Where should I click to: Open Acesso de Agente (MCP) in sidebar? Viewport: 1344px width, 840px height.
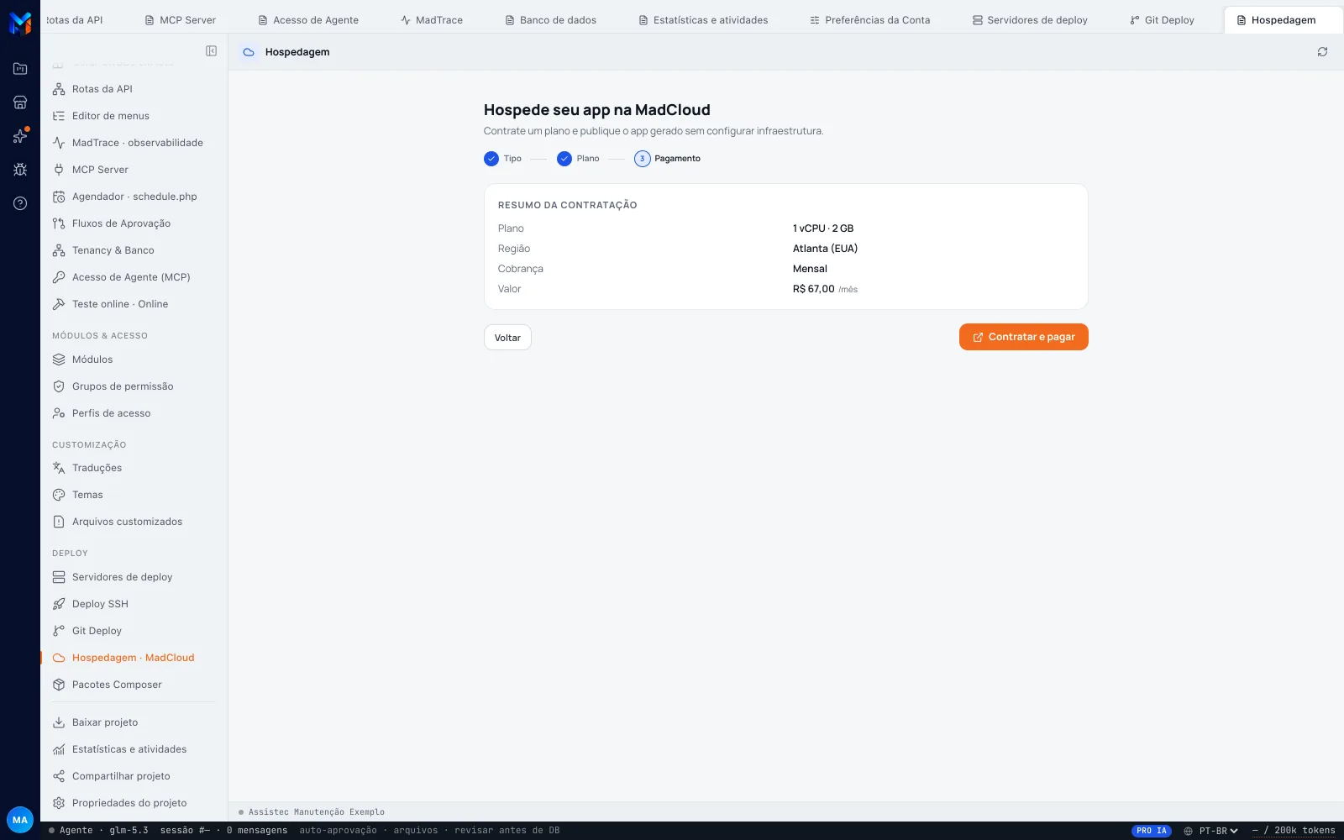134,277
